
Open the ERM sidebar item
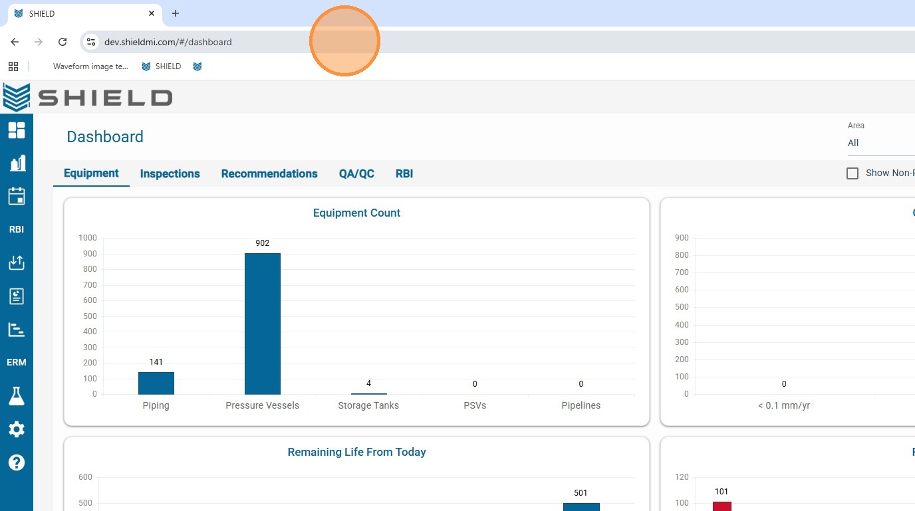click(x=17, y=362)
